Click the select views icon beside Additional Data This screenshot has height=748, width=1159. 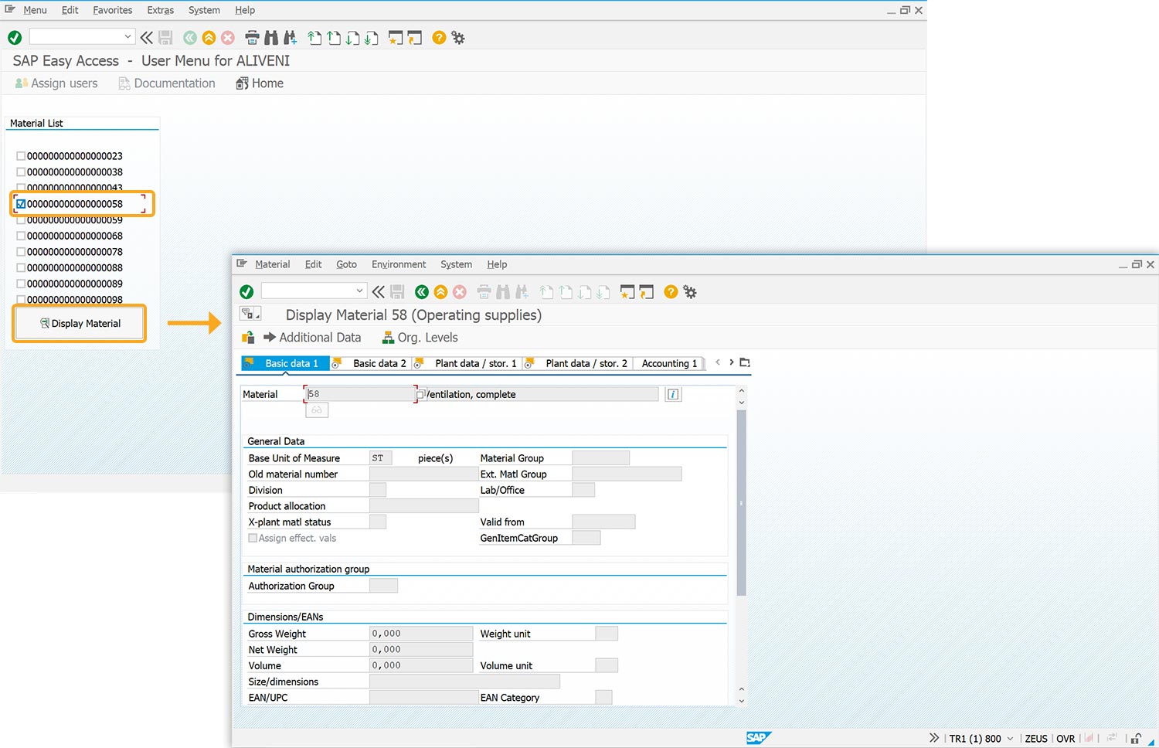248,338
